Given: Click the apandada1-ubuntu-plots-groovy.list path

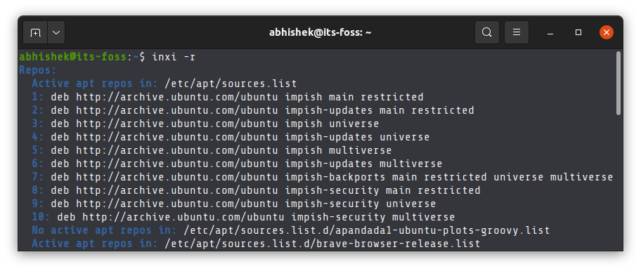Looking at the screenshot, I should pos(367,230).
